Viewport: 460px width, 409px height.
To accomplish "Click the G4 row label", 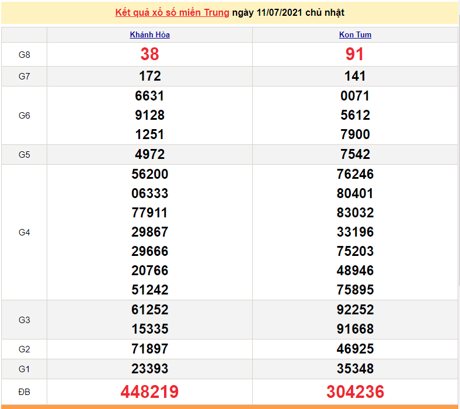I will coord(24,233).
